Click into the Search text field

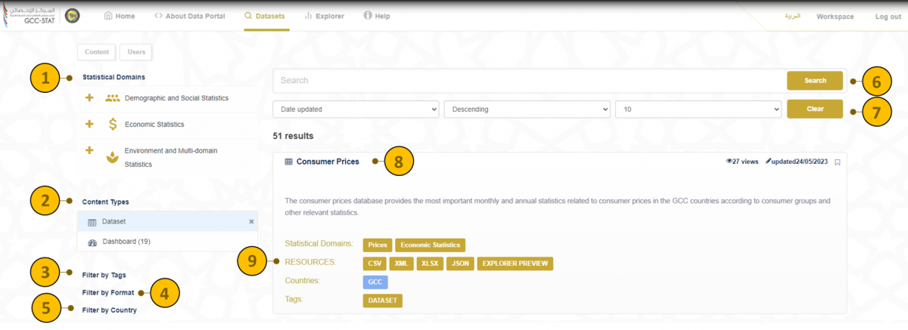pyautogui.click(x=530, y=81)
